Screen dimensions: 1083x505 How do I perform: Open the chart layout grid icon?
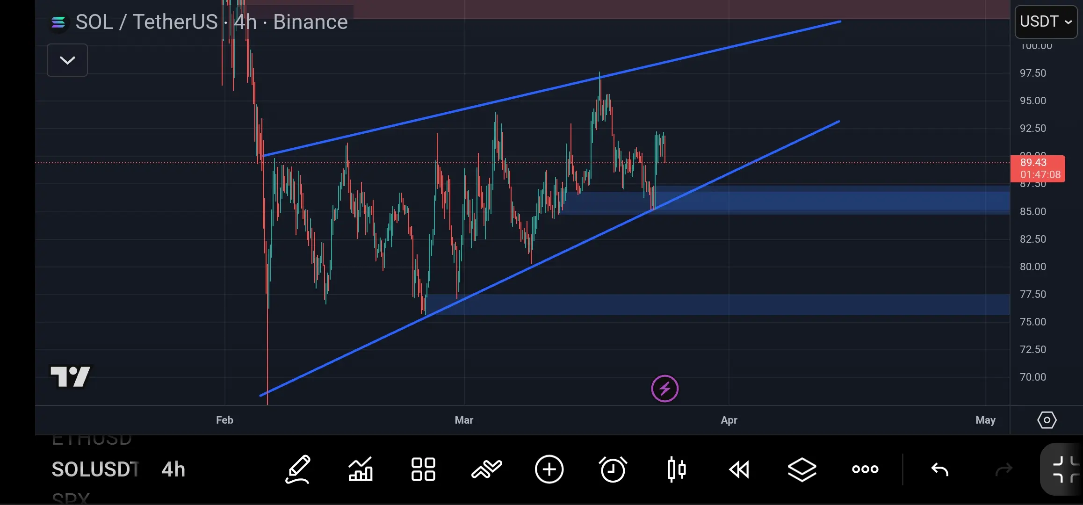point(423,469)
